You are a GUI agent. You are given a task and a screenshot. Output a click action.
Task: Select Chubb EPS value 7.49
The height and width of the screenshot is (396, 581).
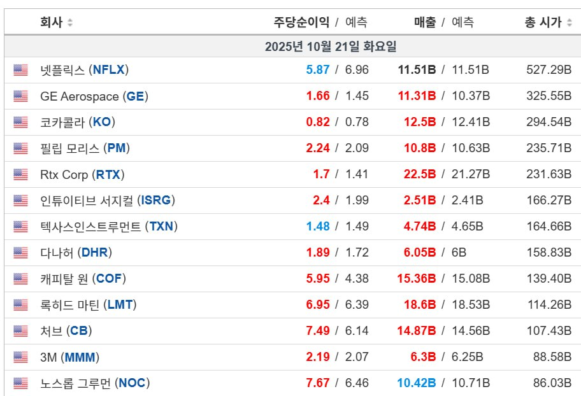click(317, 331)
